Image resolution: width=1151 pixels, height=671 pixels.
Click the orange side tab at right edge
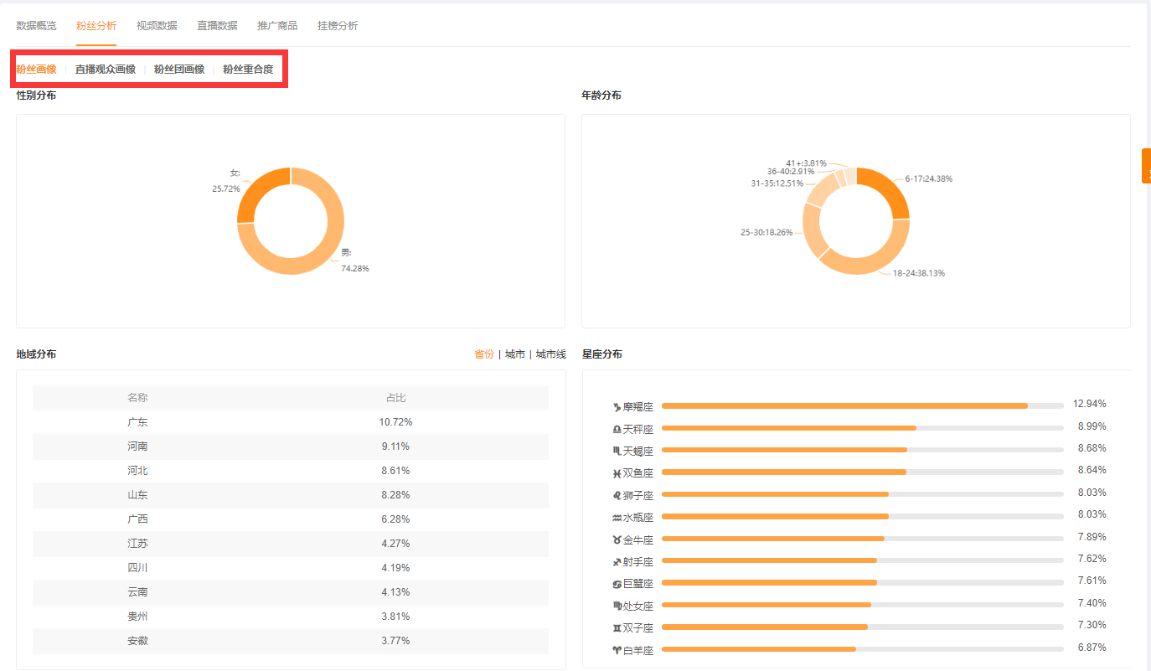point(1146,166)
